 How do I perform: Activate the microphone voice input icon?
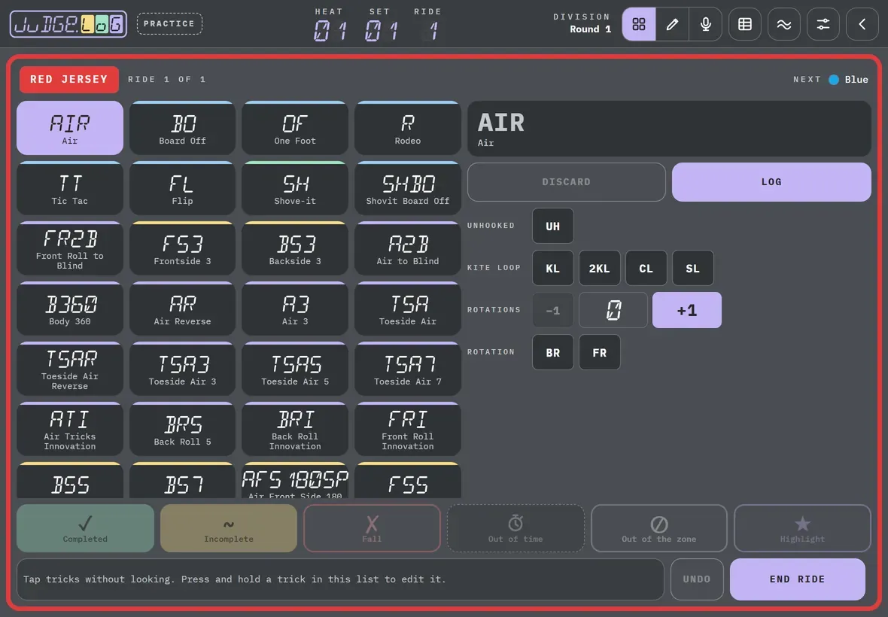coord(706,24)
